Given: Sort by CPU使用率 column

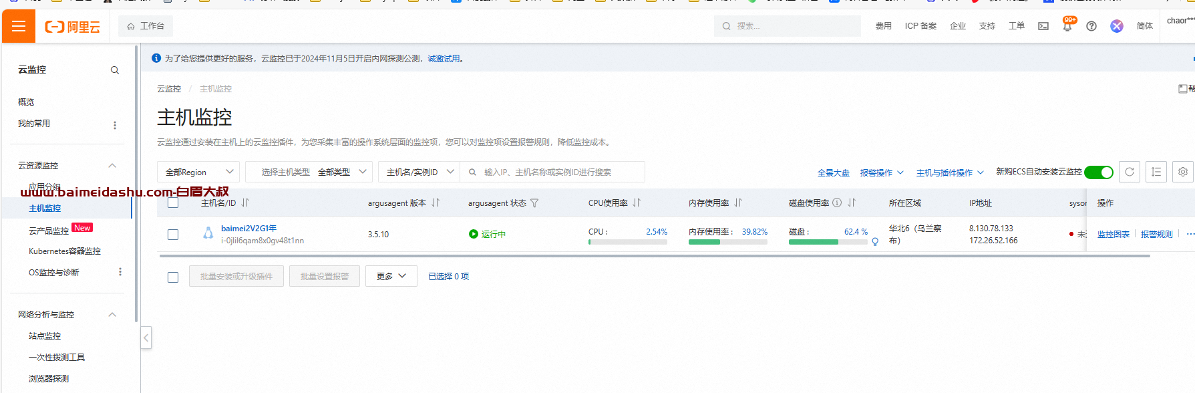Looking at the screenshot, I should [x=637, y=203].
